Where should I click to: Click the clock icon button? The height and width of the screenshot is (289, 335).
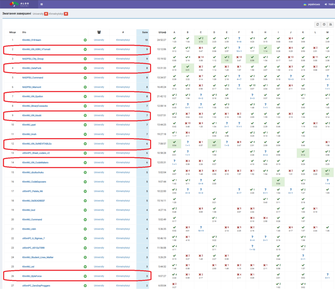[324, 24]
